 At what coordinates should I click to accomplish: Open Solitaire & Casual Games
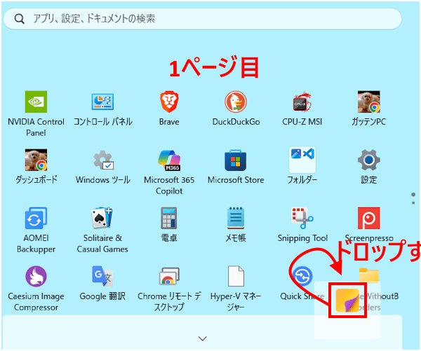tap(102, 218)
